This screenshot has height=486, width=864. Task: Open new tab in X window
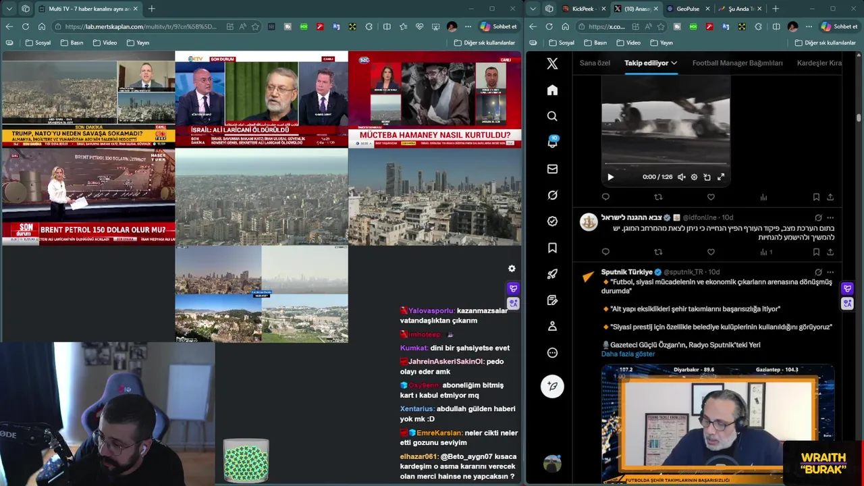775,9
